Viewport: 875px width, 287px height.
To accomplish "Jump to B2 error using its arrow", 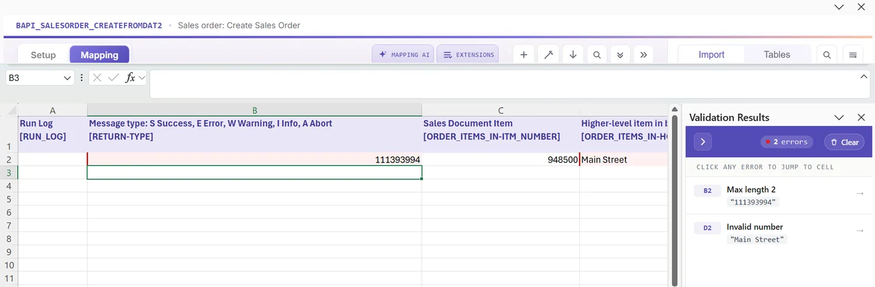I will pyautogui.click(x=859, y=193).
